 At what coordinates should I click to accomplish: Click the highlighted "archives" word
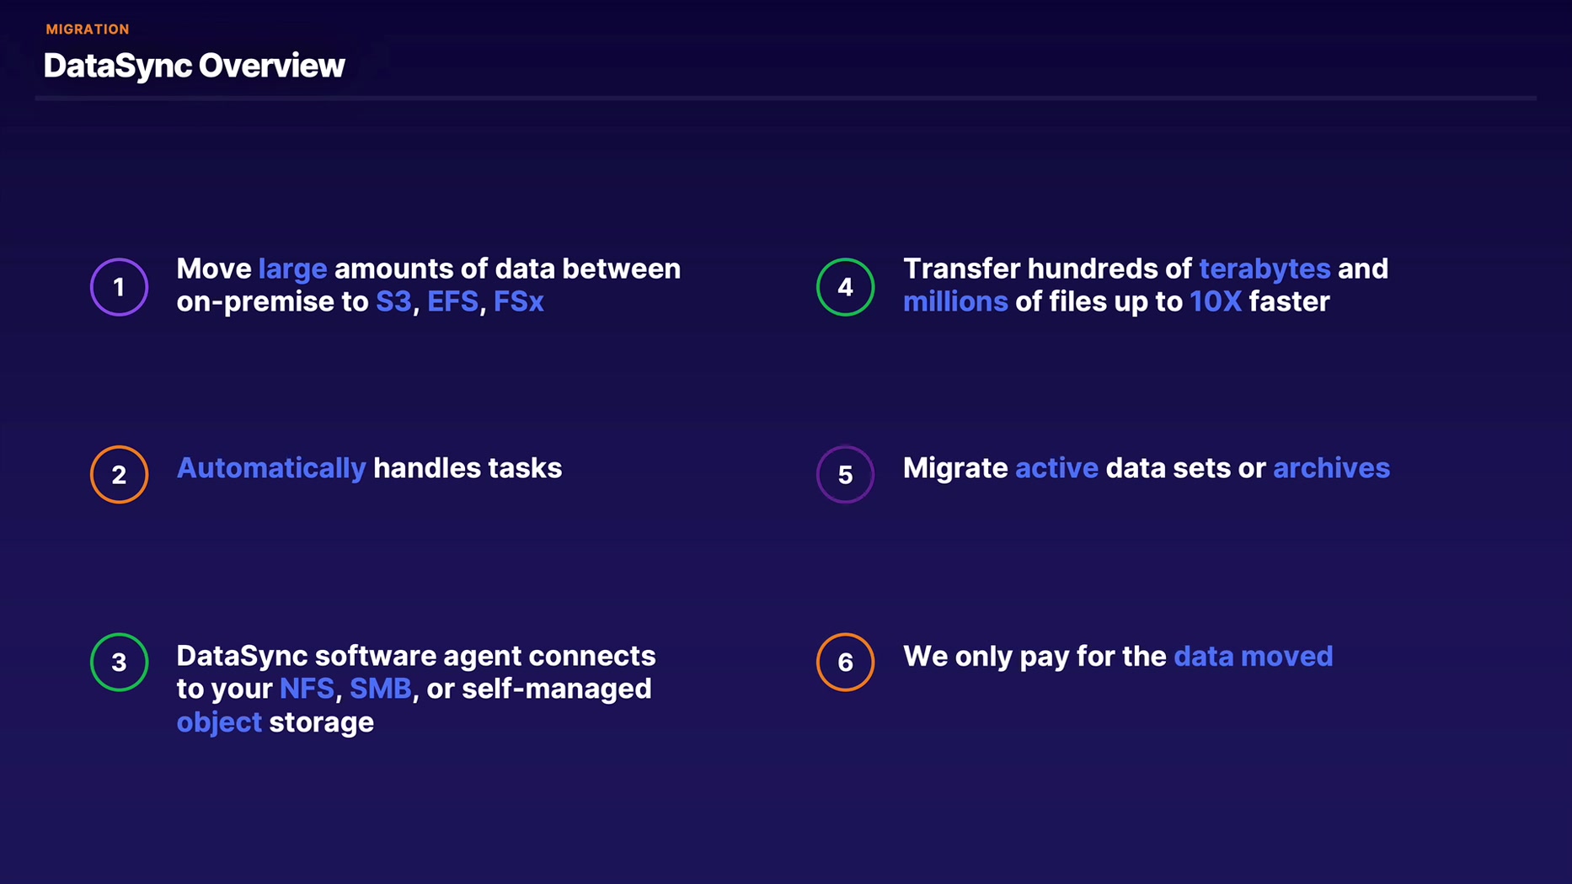point(1331,468)
